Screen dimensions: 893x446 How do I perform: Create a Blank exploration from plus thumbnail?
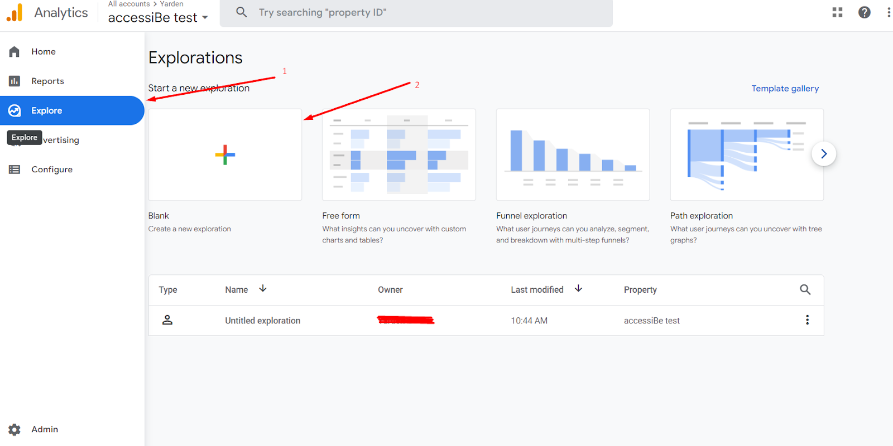point(225,155)
